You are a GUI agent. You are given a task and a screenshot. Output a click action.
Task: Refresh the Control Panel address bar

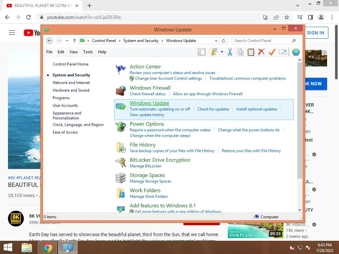click(223, 41)
